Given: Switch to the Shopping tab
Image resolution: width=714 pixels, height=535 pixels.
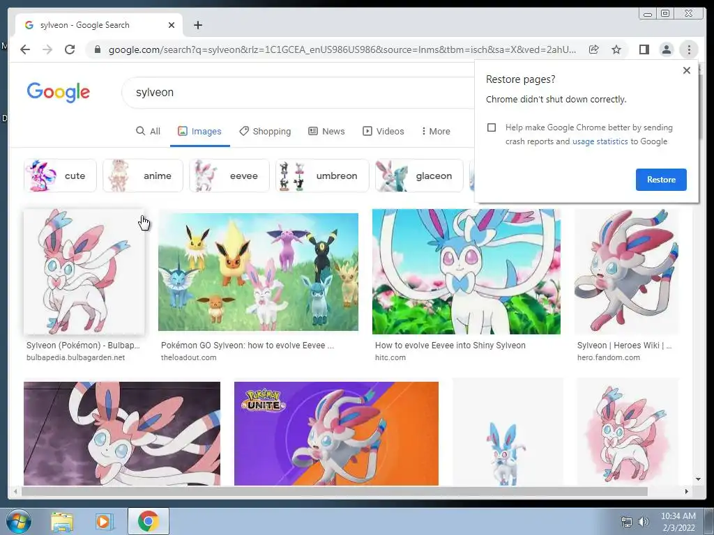Looking at the screenshot, I should pyautogui.click(x=265, y=131).
